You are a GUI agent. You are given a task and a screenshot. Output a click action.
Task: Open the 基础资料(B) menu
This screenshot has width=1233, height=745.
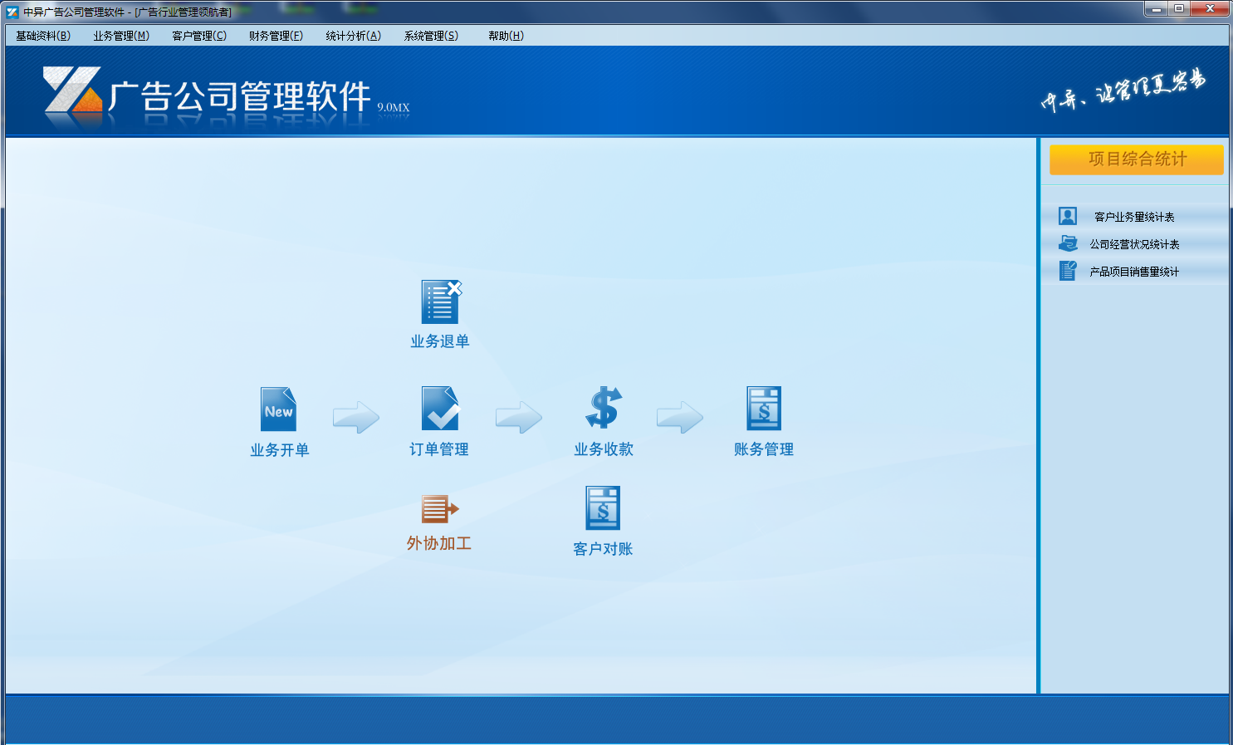point(43,36)
